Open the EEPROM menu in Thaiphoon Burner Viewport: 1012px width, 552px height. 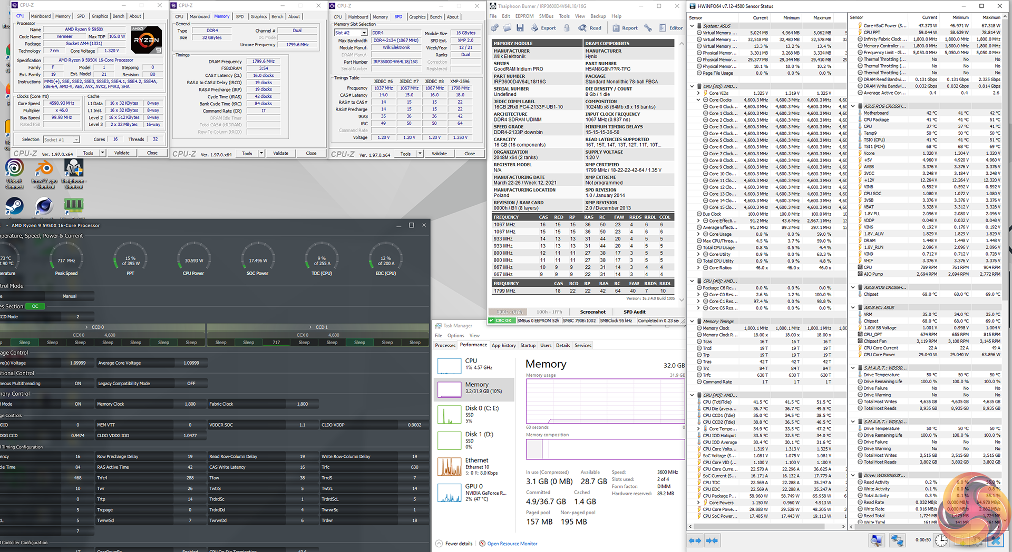pos(524,16)
